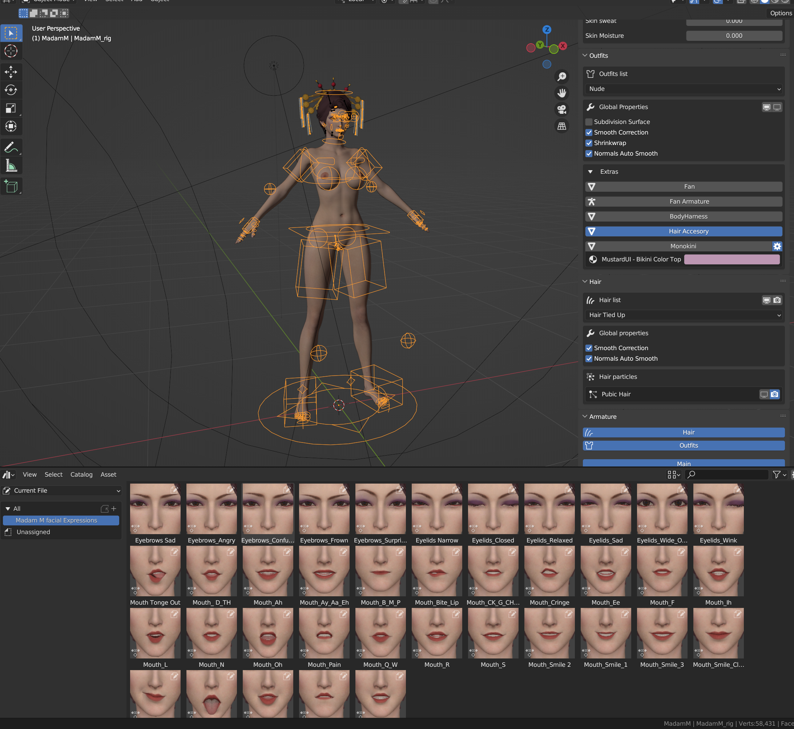Switch perspective/orthographic grid icon

(x=562, y=126)
